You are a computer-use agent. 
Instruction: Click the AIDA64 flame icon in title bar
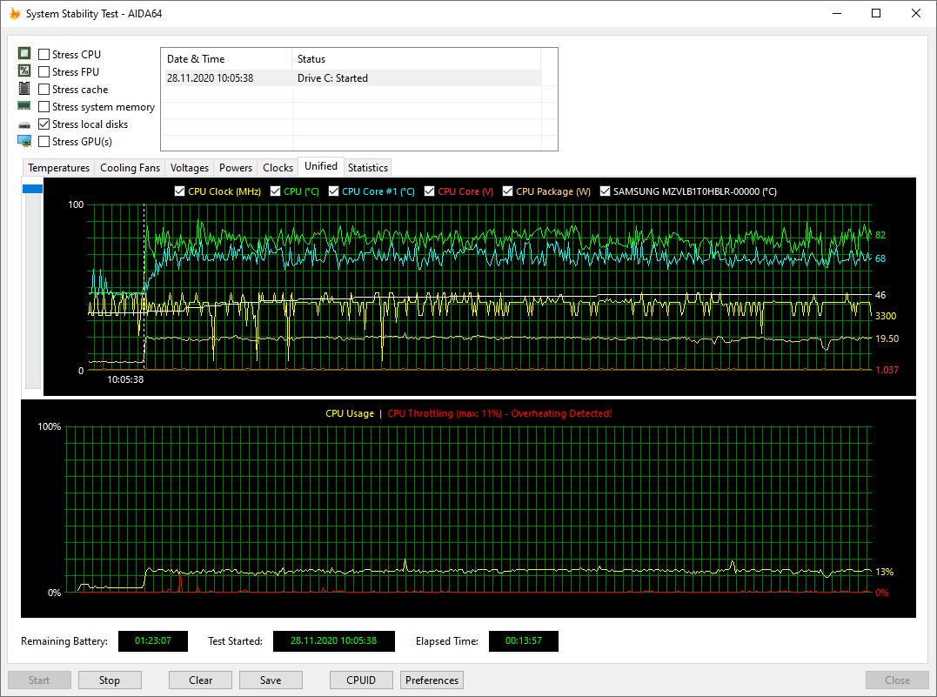point(14,14)
